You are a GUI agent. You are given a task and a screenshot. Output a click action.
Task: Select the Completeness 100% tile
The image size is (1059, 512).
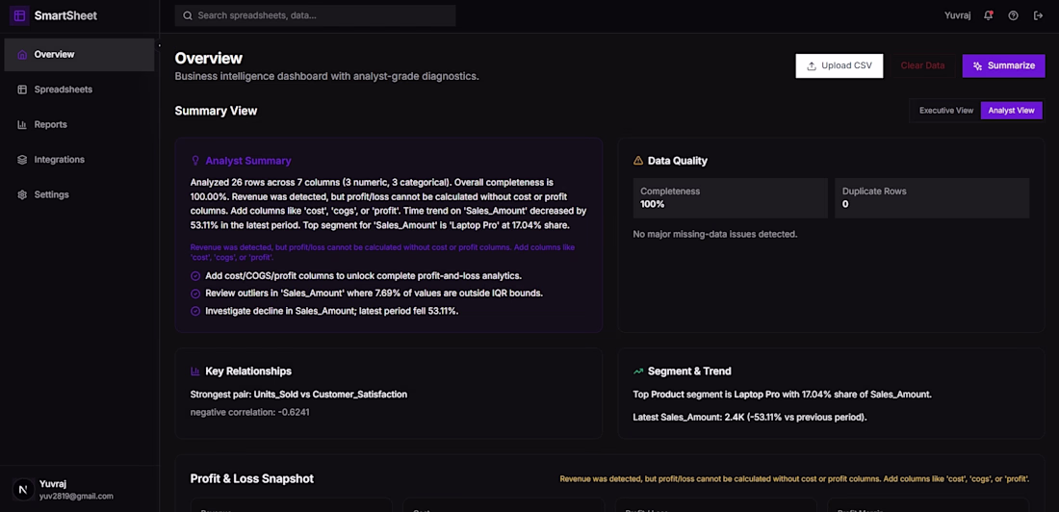click(730, 198)
